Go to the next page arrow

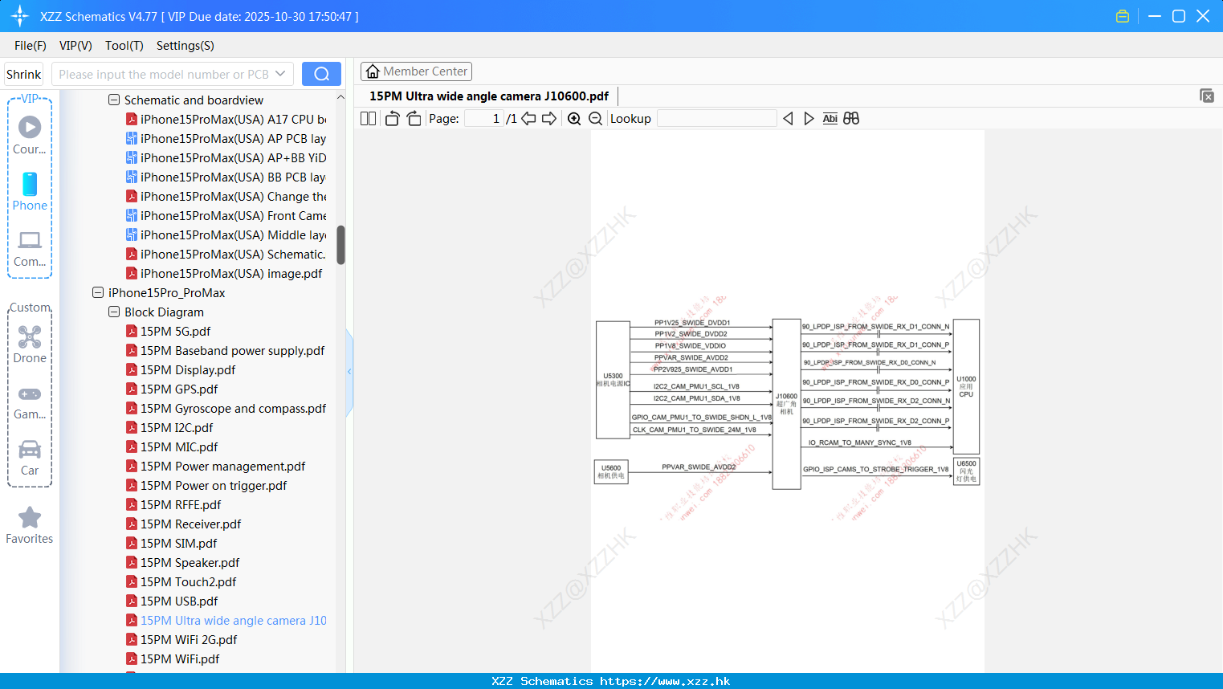click(549, 119)
